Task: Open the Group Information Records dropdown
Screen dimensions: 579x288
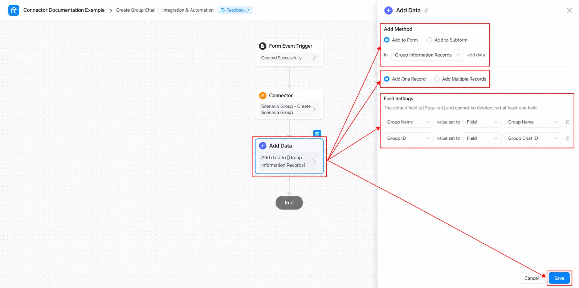Action: tap(427, 55)
